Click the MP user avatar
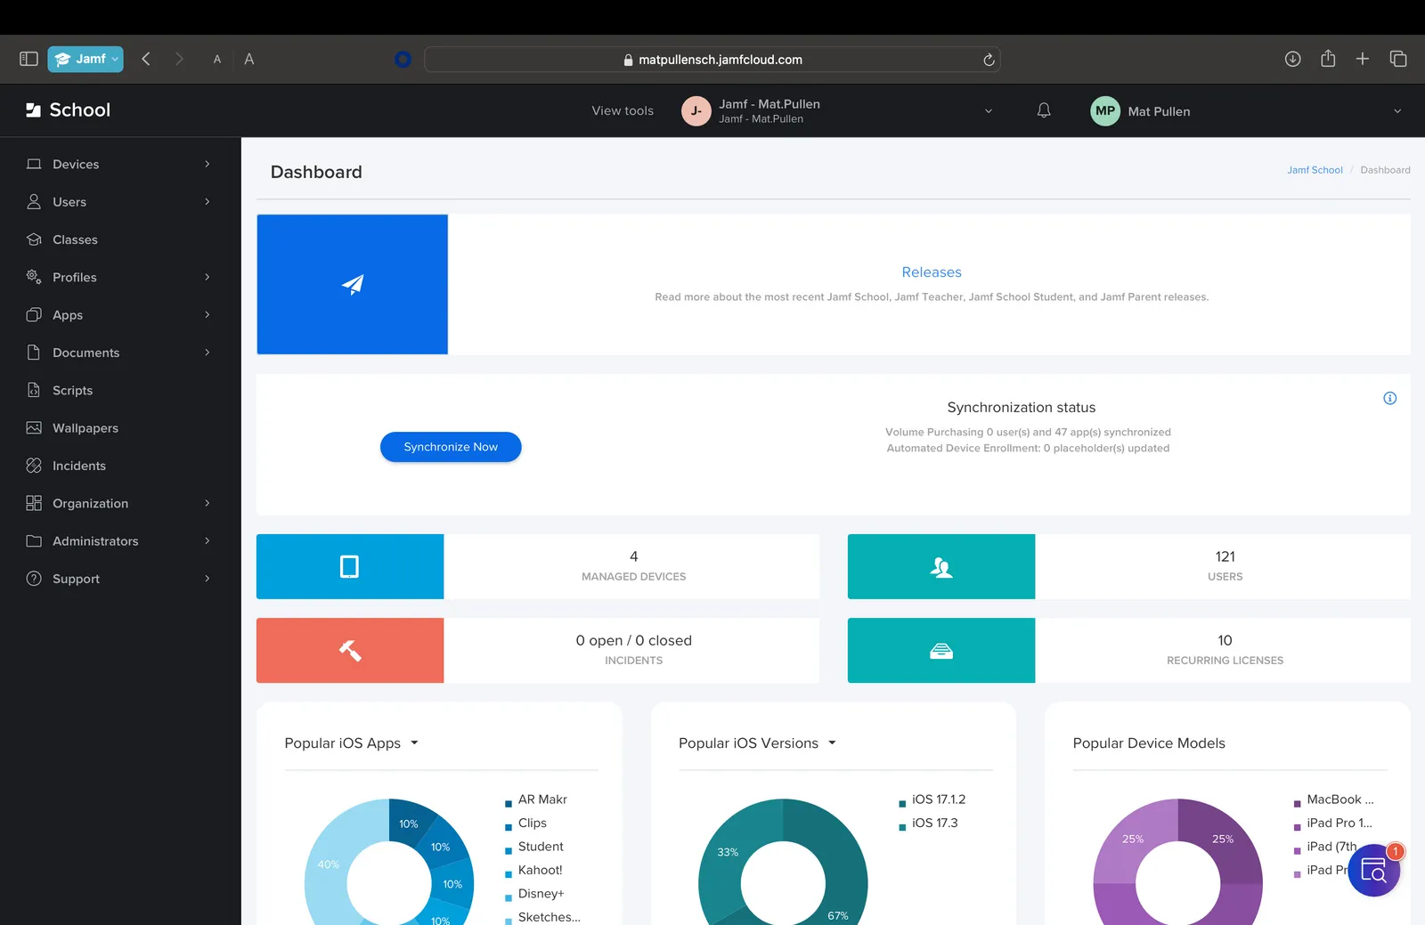 coord(1105,111)
